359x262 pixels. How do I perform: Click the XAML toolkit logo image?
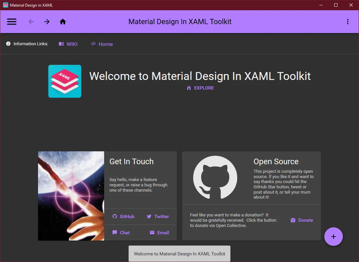[65, 81]
